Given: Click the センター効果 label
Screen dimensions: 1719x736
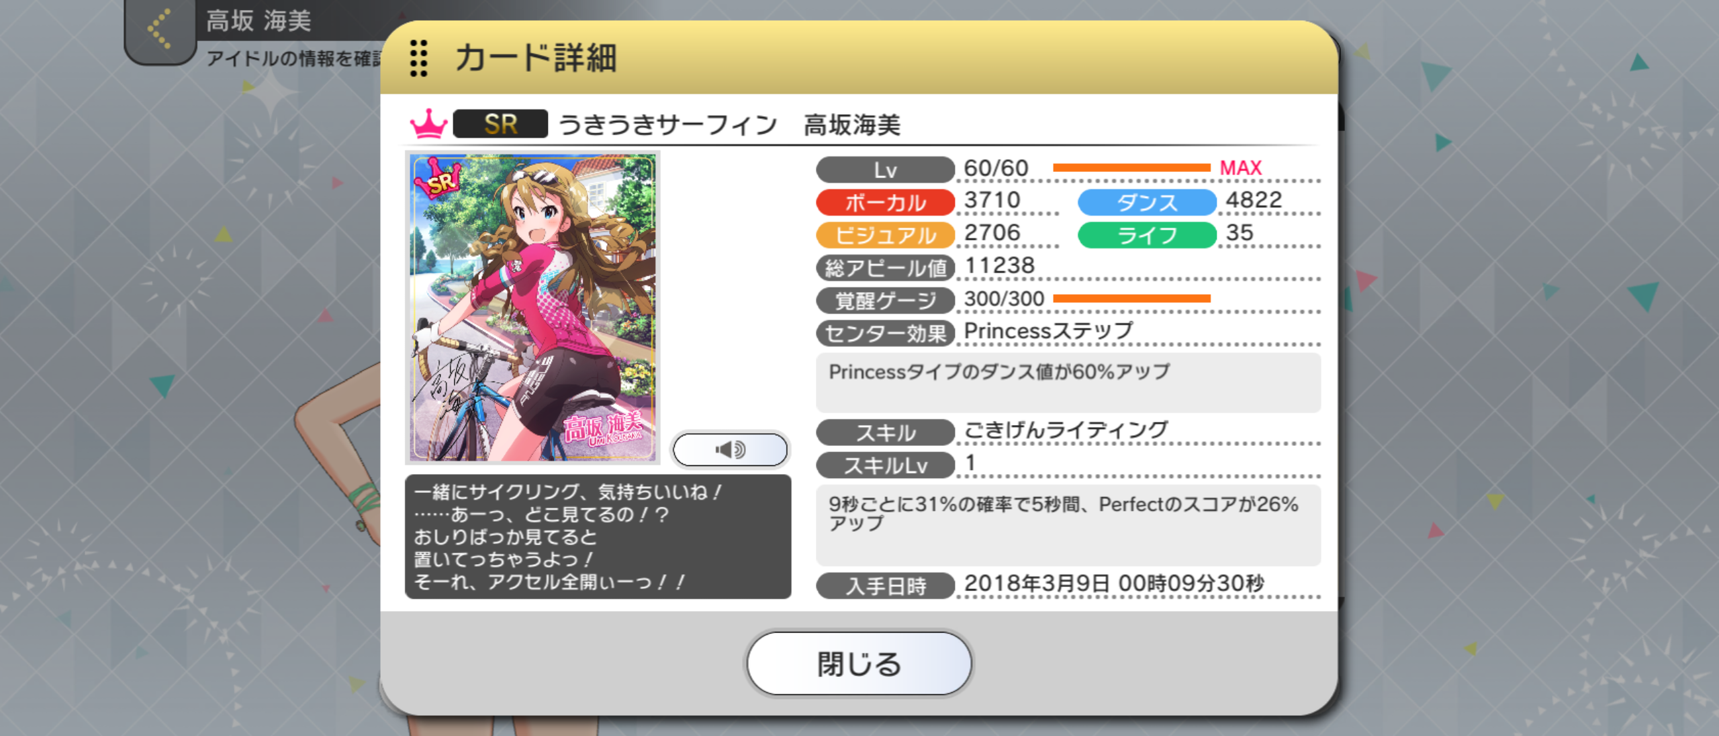Looking at the screenshot, I should (885, 333).
